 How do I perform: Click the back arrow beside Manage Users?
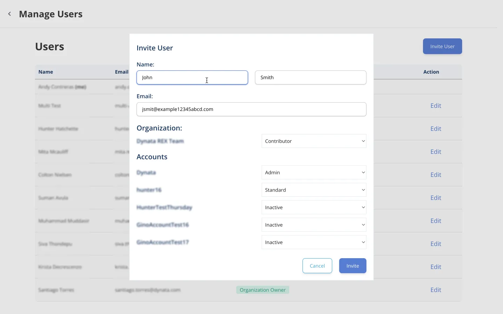(10, 14)
